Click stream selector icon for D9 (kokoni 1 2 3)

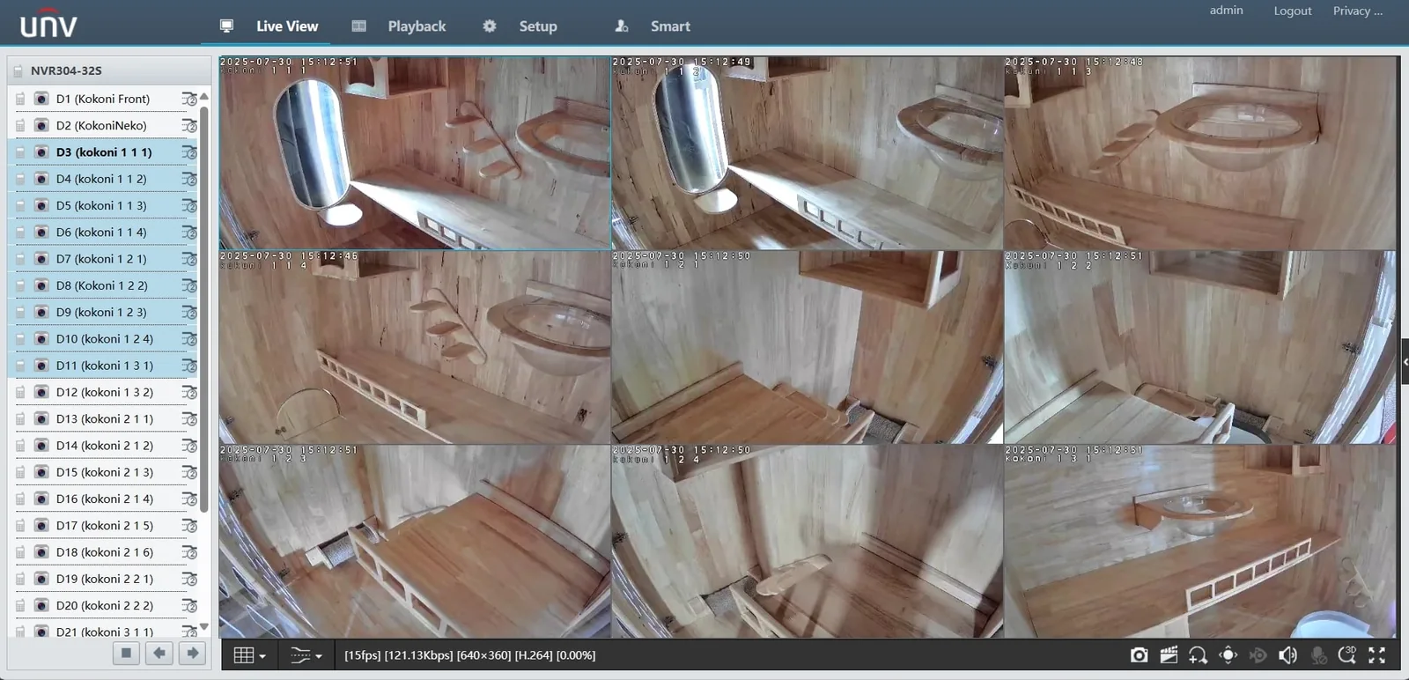point(189,312)
